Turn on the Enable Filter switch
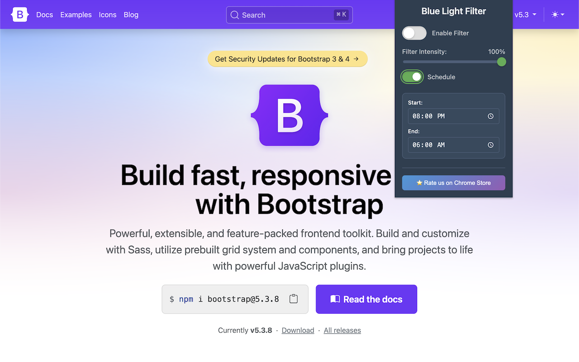 coord(414,33)
